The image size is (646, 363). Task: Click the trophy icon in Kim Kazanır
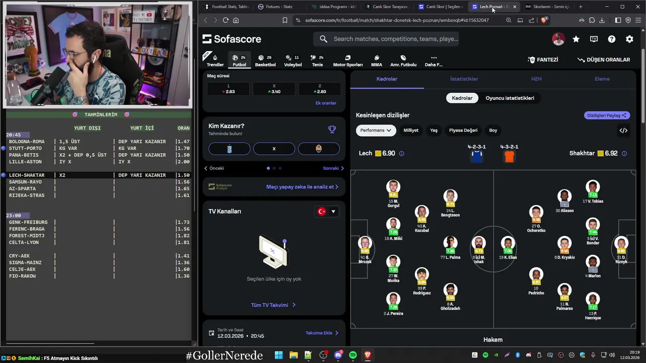(332, 129)
